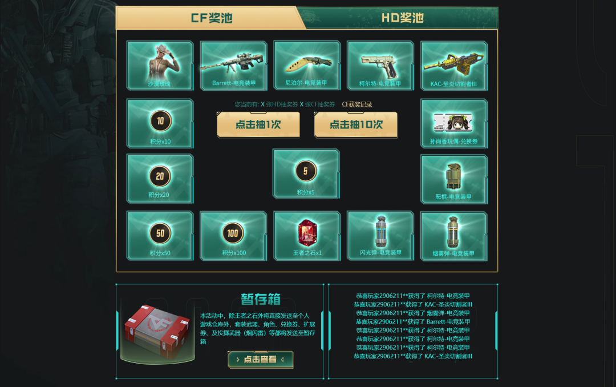Screen dimensions: 616x387
Task: Click the 孙尚香玩偶-兑换券 voucher tile
Action: tap(454, 123)
